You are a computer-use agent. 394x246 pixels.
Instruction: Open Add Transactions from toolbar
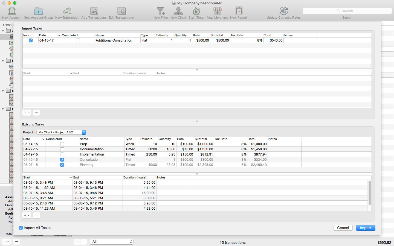tap(94, 11)
